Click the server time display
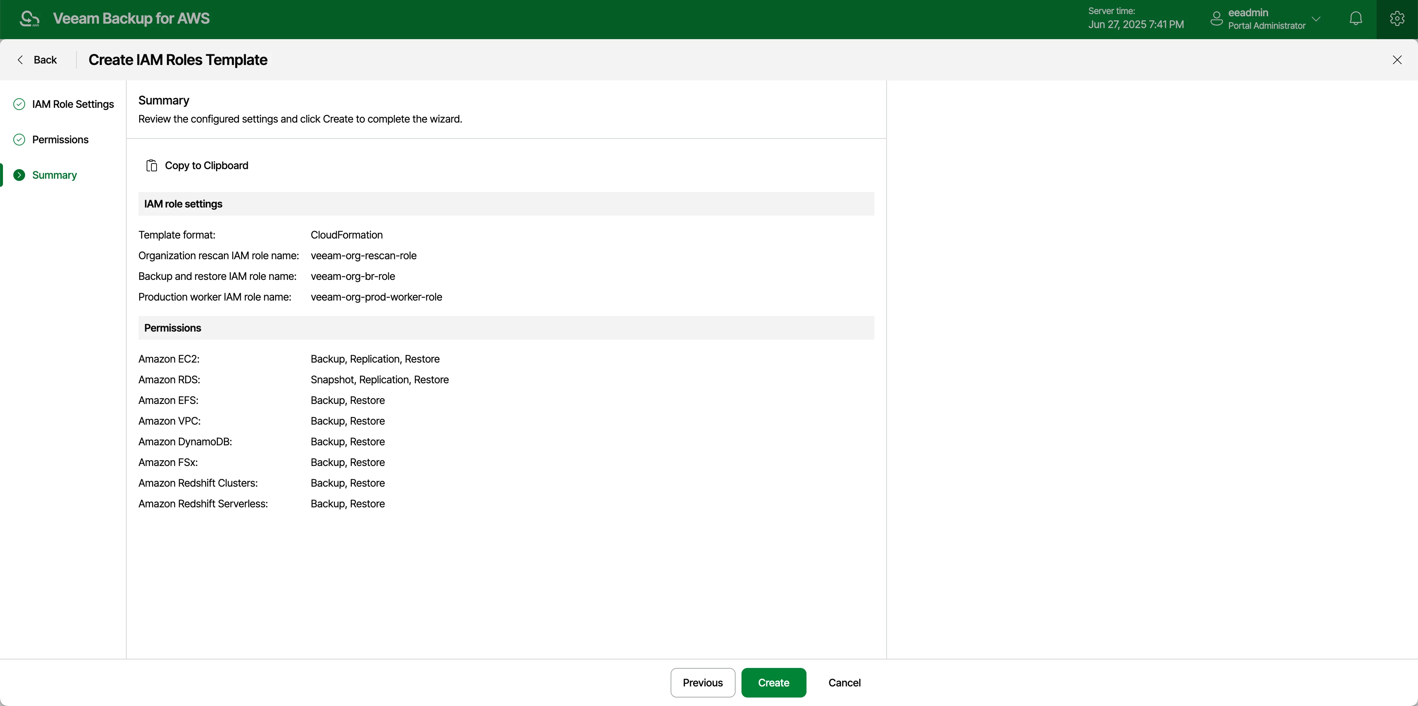Image resolution: width=1418 pixels, height=706 pixels. [1136, 19]
